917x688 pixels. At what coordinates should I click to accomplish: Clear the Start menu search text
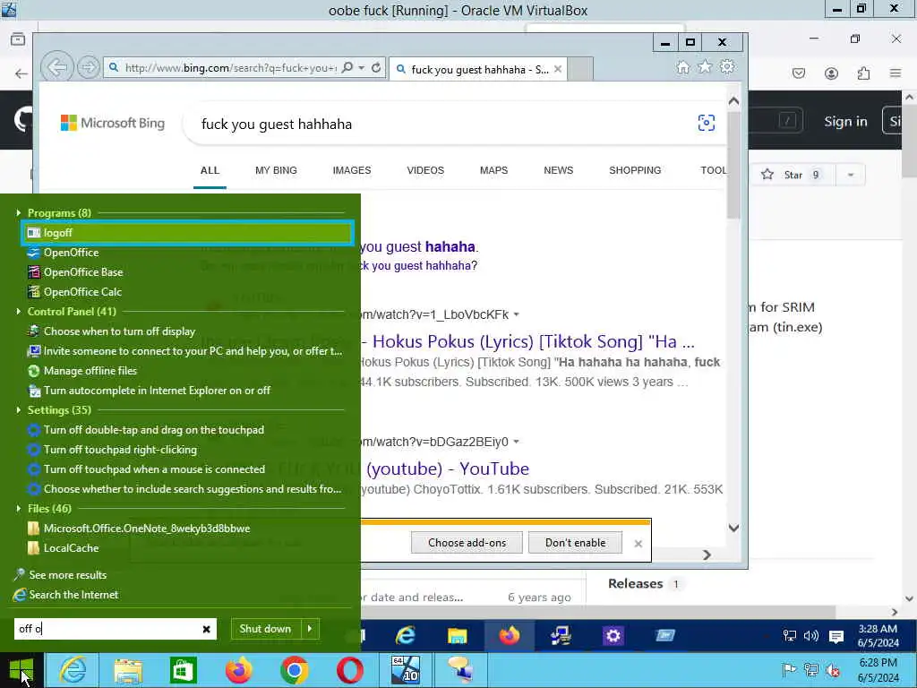pos(207,629)
